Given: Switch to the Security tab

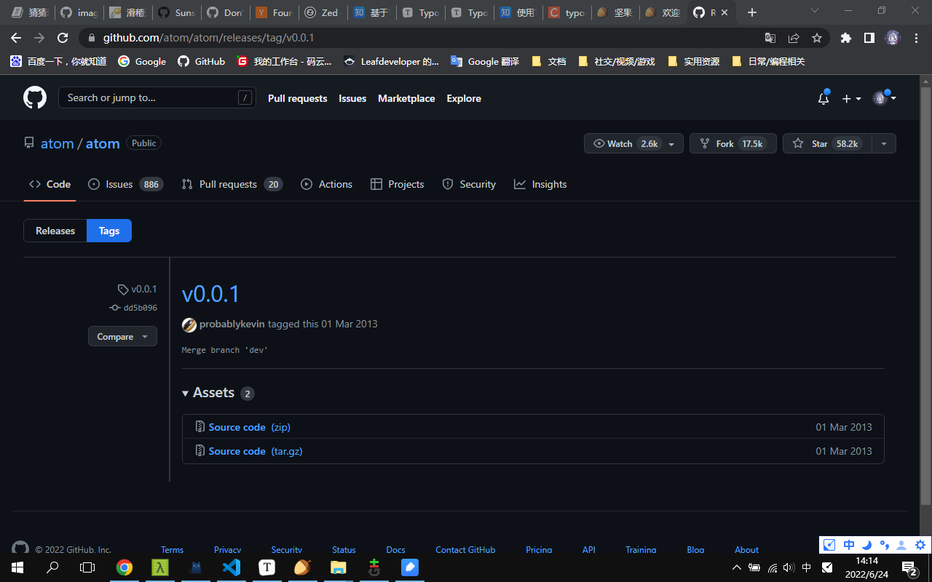Looking at the screenshot, I should pos(469,184).
